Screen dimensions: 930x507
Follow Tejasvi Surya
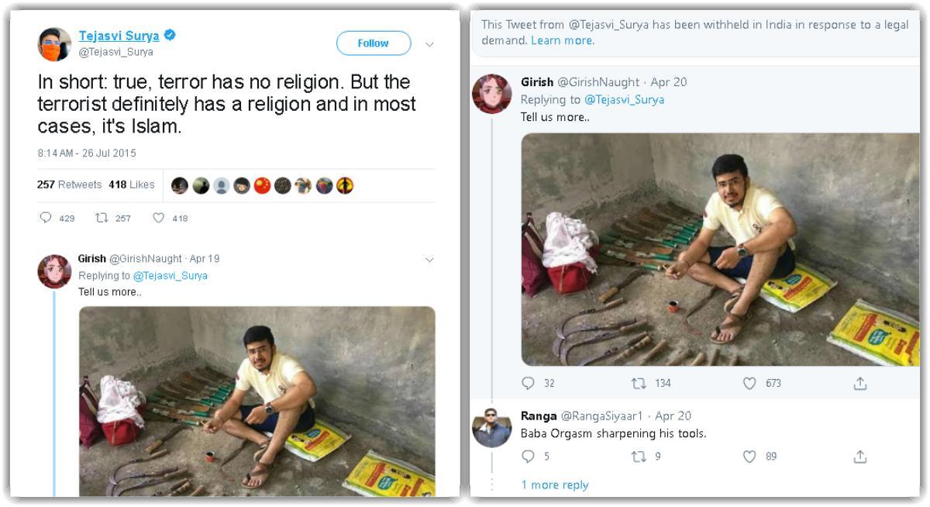373,43
